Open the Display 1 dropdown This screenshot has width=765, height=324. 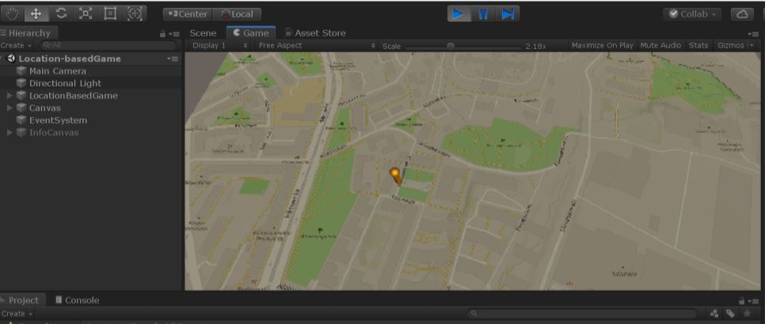point(220,46)
